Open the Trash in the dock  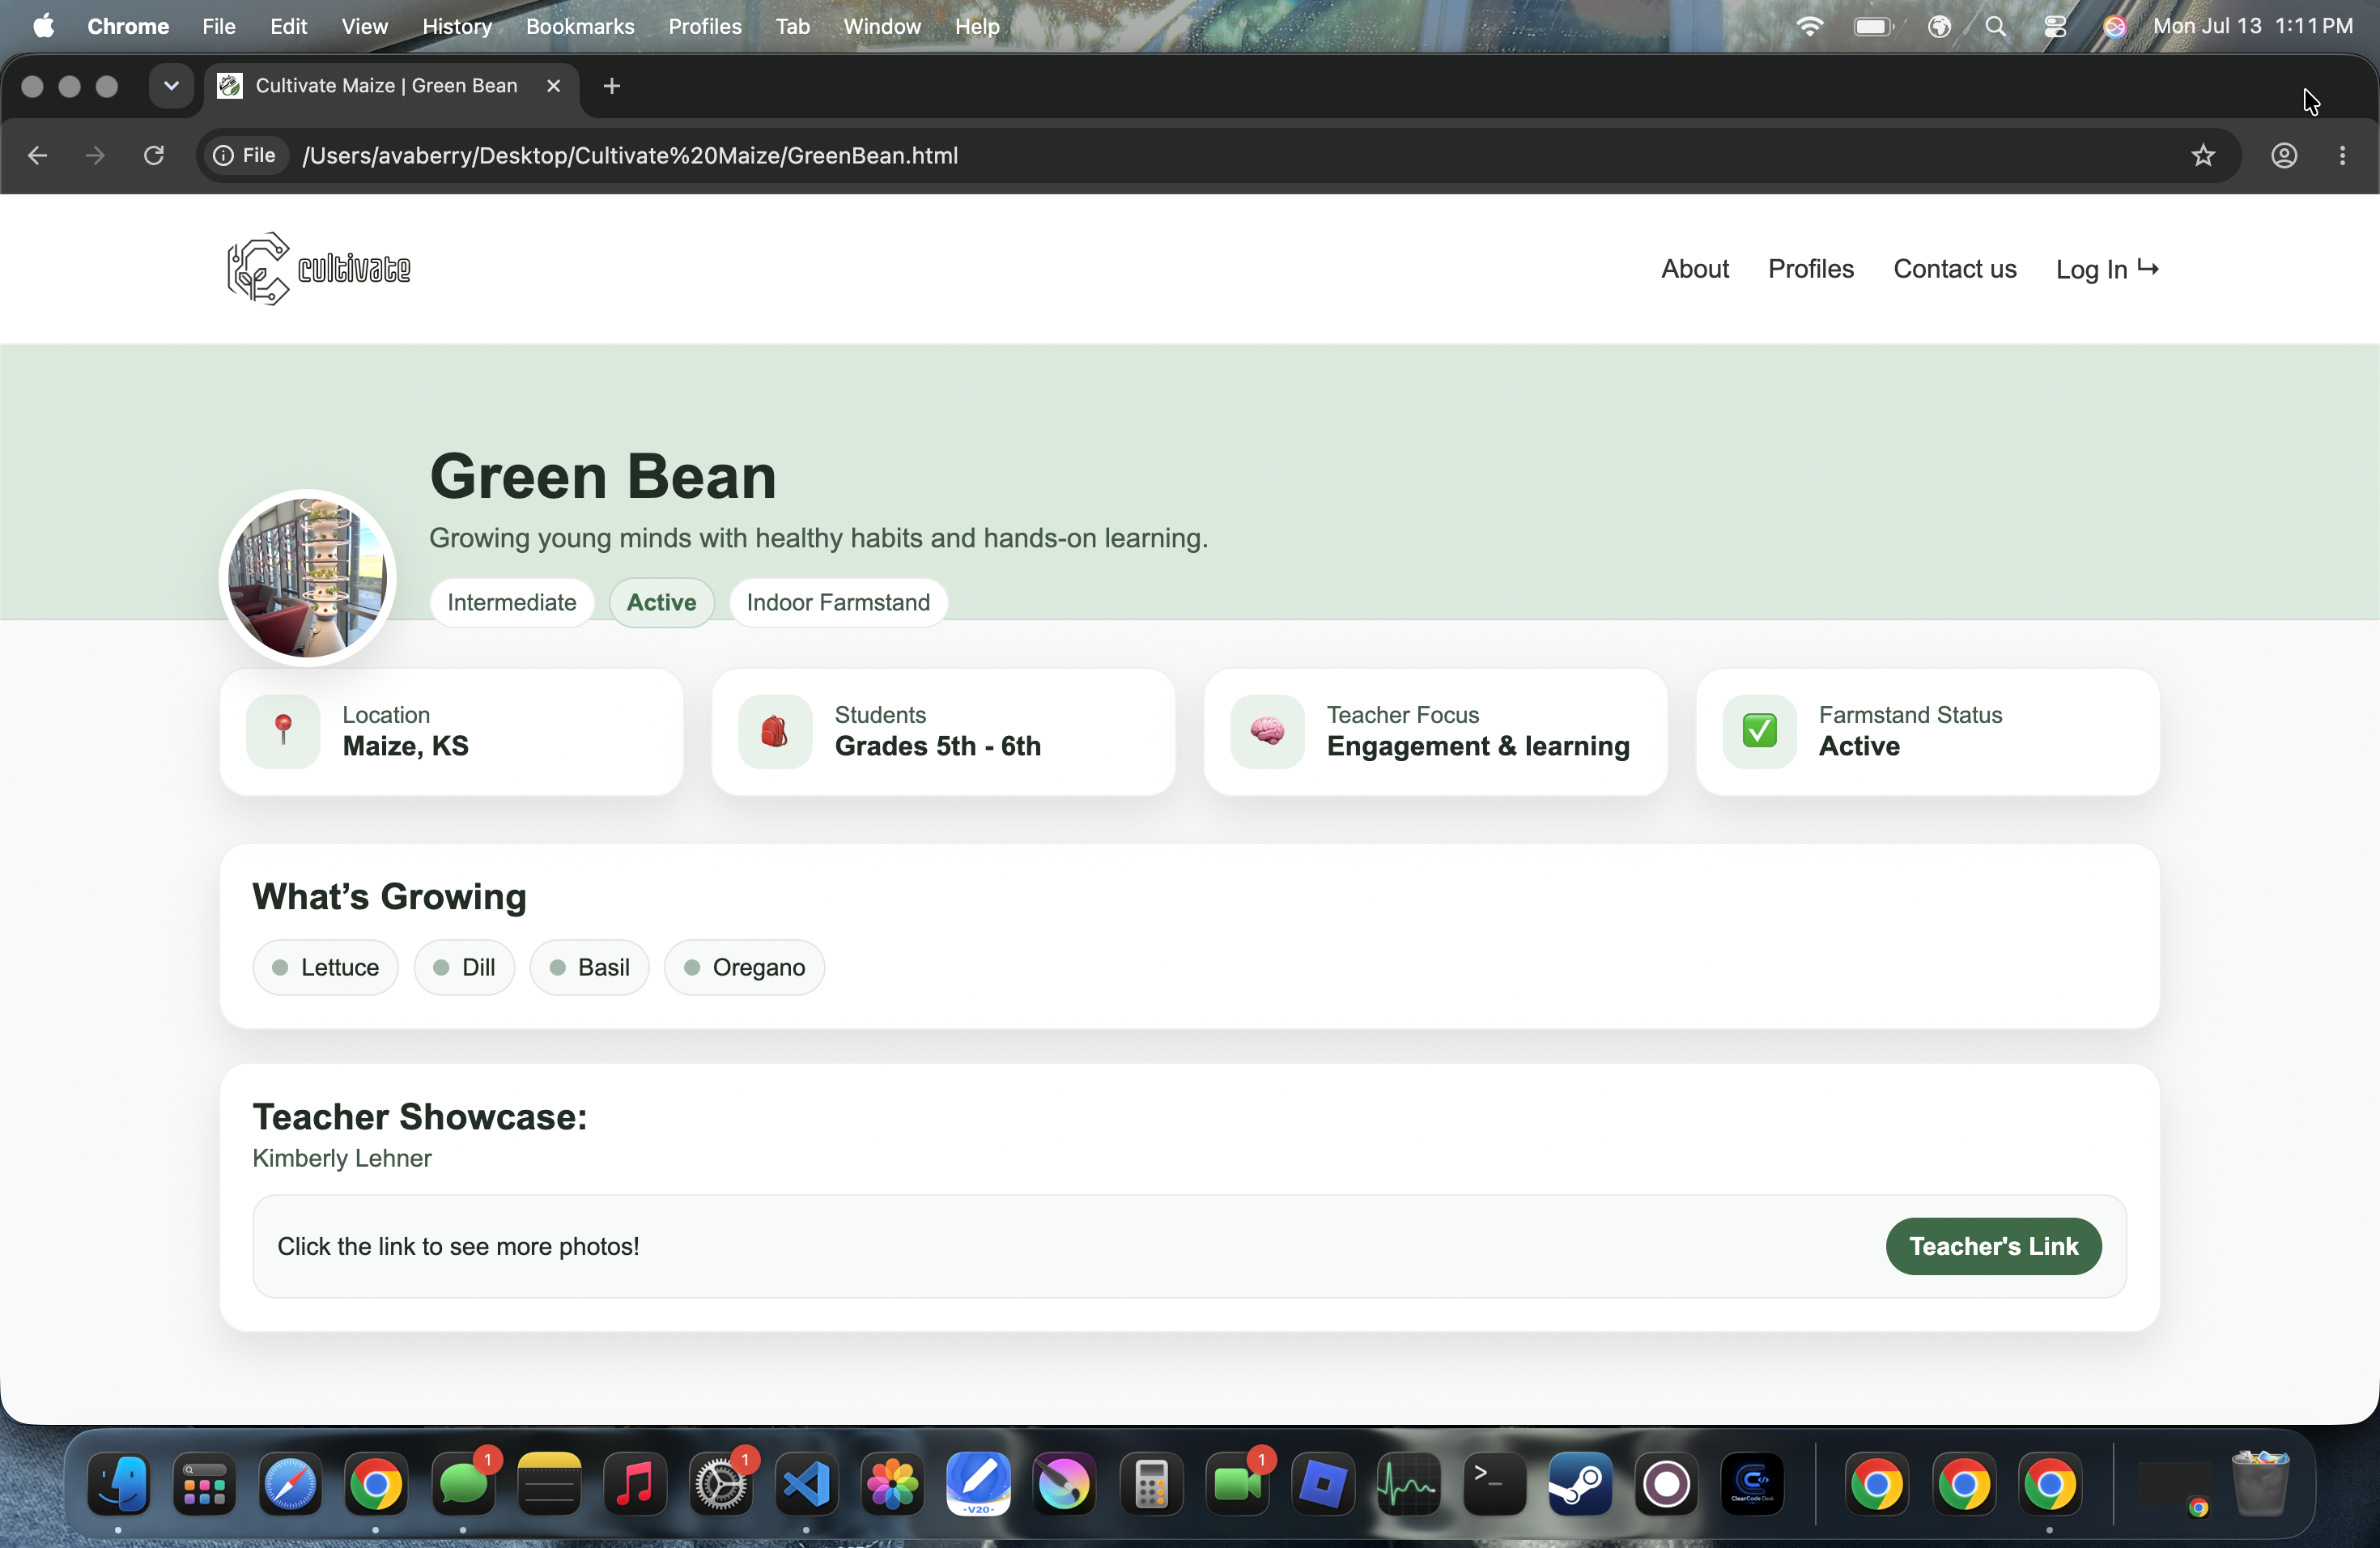click(2260, 1484)
